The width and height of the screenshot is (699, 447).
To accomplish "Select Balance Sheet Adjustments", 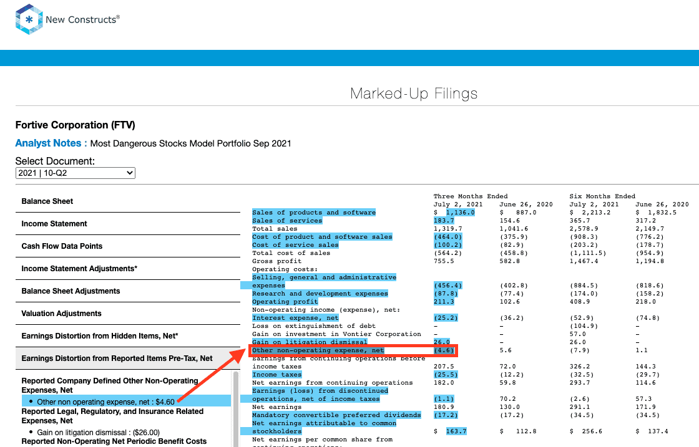I will pos(128,291).
